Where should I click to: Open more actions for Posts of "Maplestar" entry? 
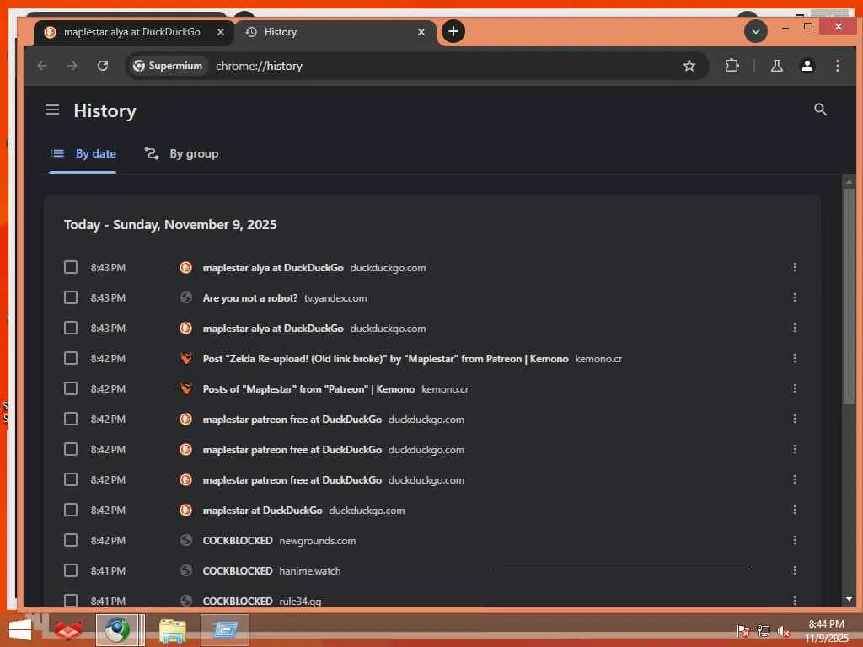click(x=794, y=388)
